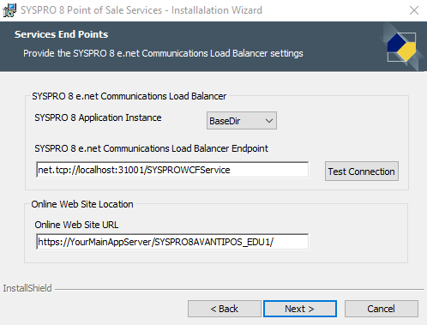Viewport: 427px width, 325px height.
Task: Click the SYSPRO 8 Application Instance label
Action: (x=98, y=117)
